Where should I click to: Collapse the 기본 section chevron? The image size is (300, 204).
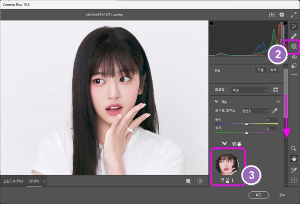point(216,101)
